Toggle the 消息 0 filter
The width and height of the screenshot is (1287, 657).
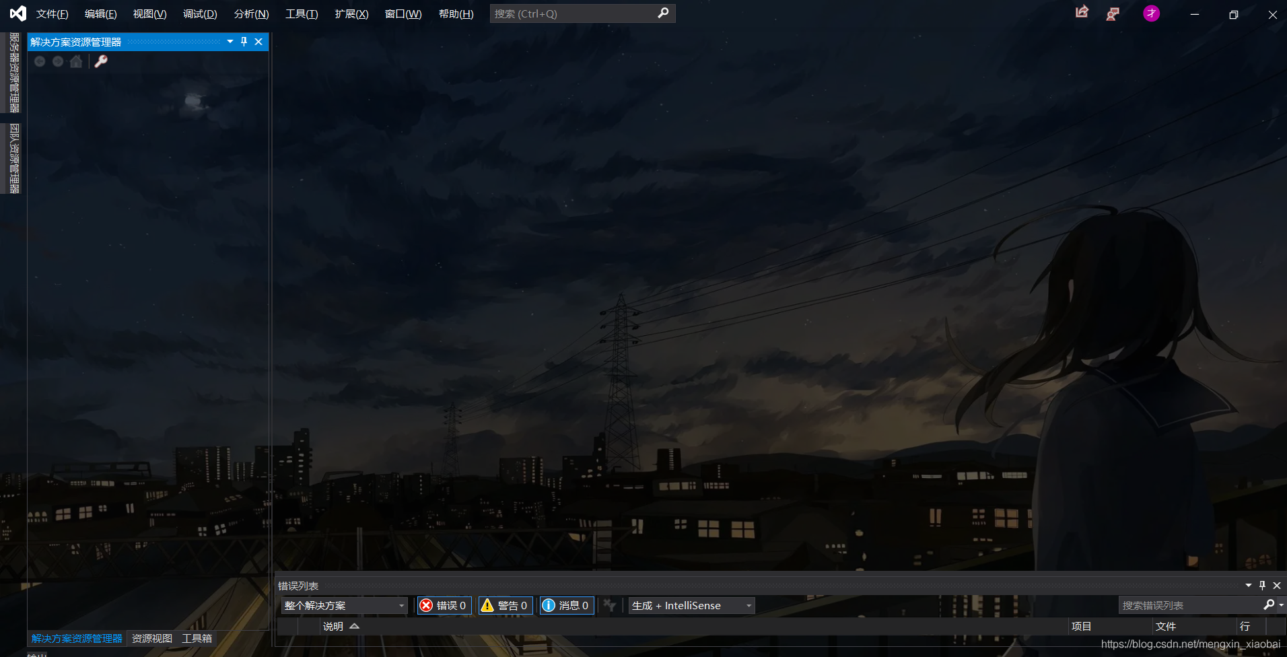point(567,606)
